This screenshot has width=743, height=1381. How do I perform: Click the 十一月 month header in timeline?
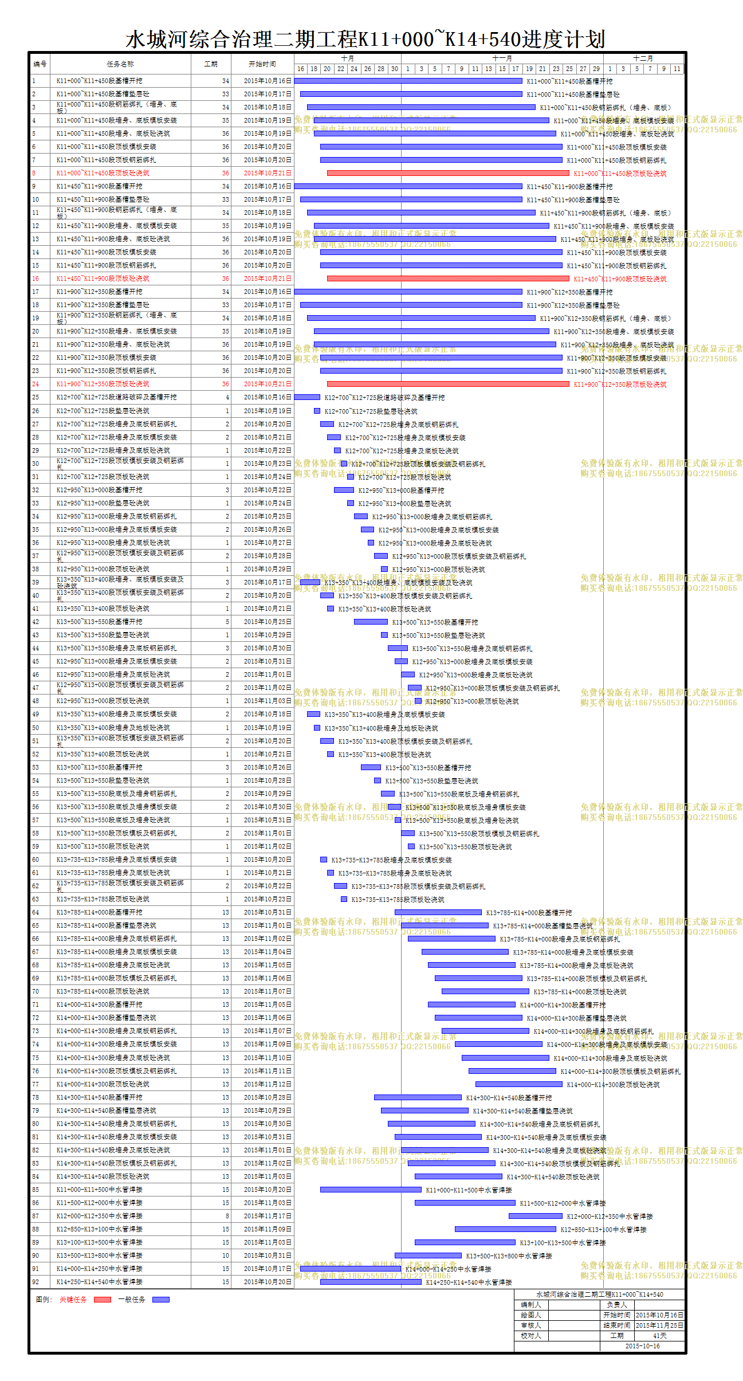click(x=502, y=58)
